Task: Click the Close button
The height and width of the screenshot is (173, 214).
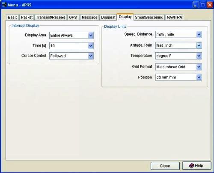Action: click(x=165, y=166)
